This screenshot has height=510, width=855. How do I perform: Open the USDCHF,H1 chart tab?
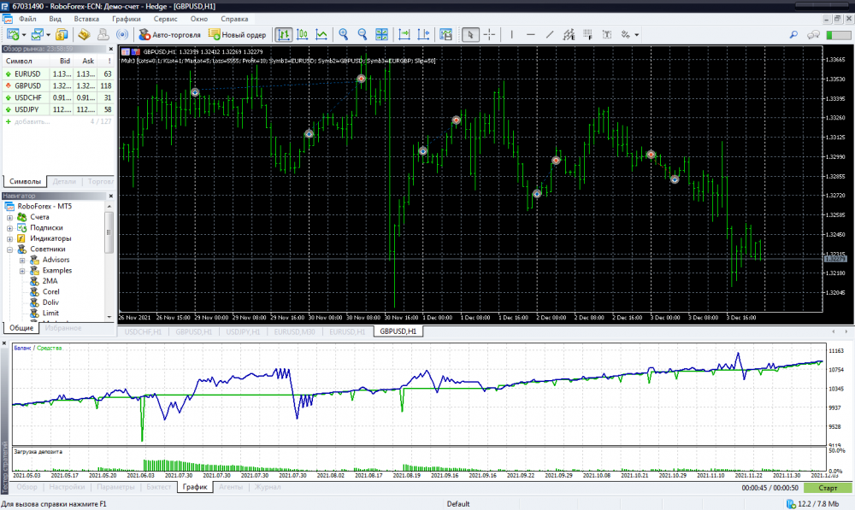pos(143,331)
